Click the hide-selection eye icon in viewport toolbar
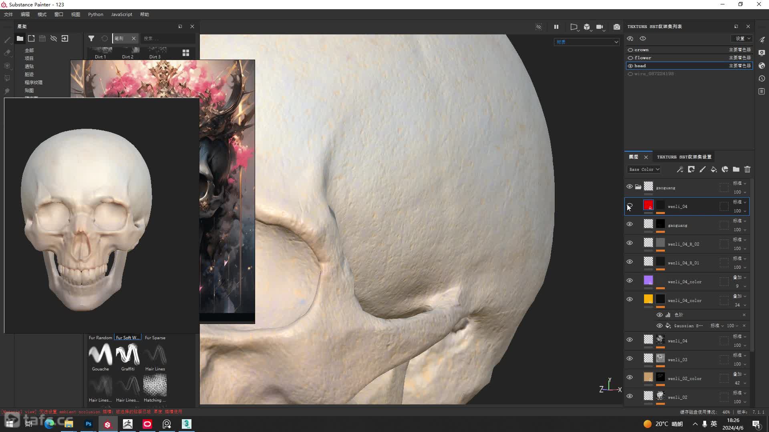The height and width of the screenshot is (432, 769). pyautogui.click(x=539, y=27)
